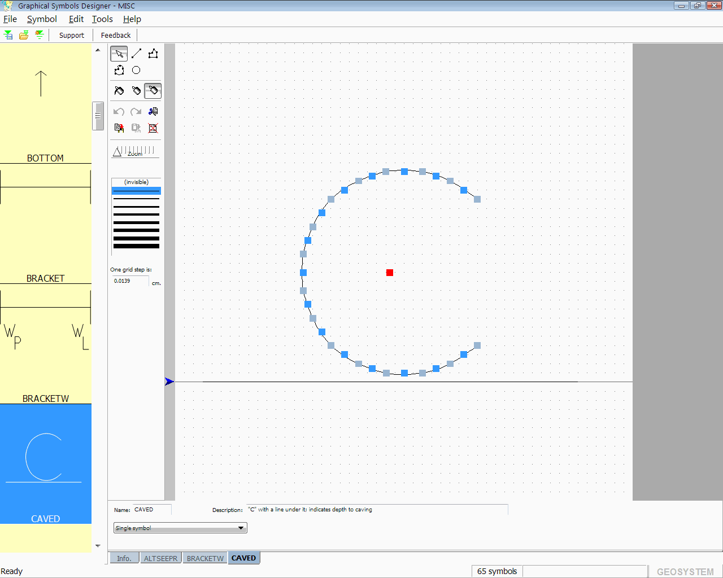Click the cut (scissors) icon
This screenshot has width=723, height=578.
pos(153,111)
